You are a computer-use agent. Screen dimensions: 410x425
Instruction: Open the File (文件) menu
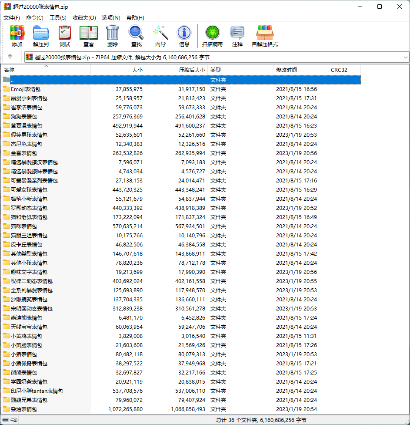coord(12,18)
